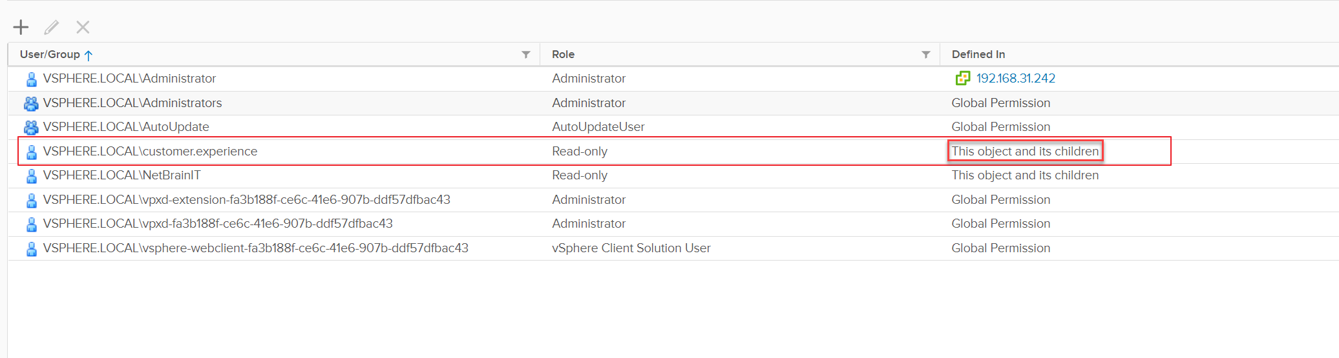
Task: Click the vCenter icon beside 192.168.31.242
Action: [962, 79]
